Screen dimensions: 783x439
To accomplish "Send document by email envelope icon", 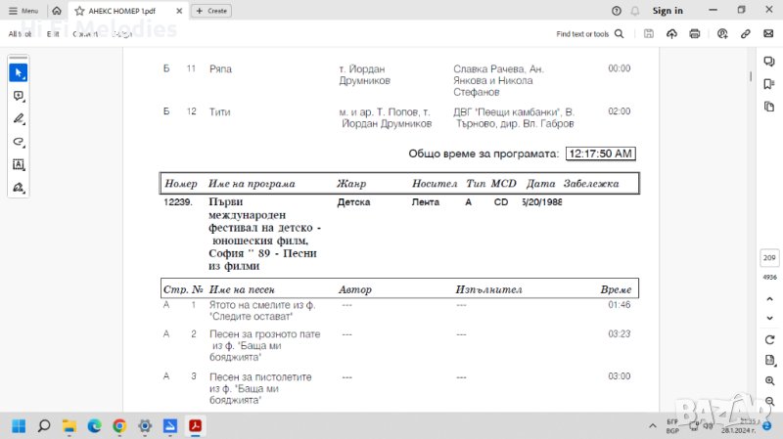I will click(768, 33).
